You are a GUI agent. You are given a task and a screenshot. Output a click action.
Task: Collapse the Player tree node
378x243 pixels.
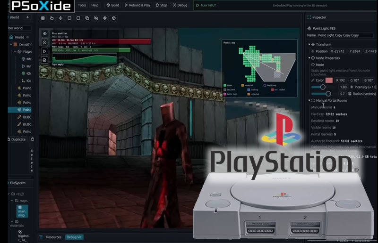click(15, 52)
